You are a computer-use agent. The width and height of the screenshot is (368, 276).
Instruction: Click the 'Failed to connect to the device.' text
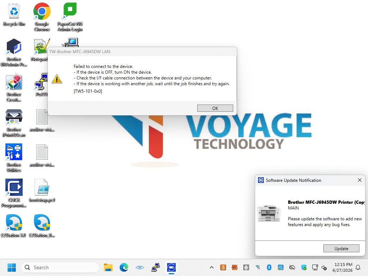tap(103, 66)
